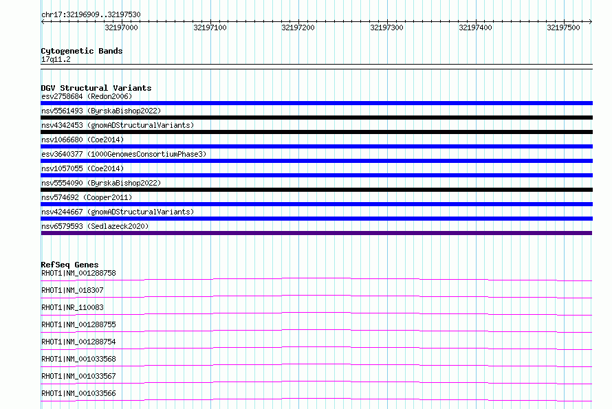Click blue bar under nsv1066680
This screenshot has height=409, width=612.
[316, 146]
